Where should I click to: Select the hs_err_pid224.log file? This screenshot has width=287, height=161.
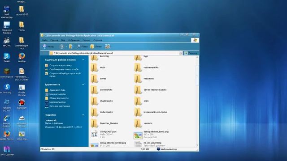pyautogui.click(x=150, y=144)
